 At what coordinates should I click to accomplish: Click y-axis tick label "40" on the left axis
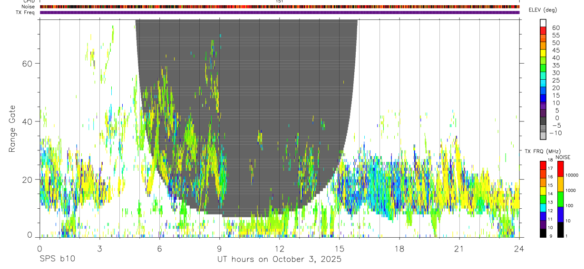pyautogui.click(x=28, y=121)
